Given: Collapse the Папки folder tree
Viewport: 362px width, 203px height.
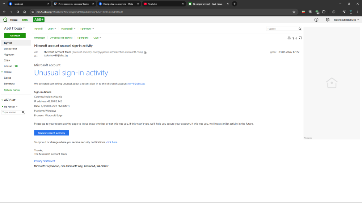Looking at the screenshot, I should (2, 72).
